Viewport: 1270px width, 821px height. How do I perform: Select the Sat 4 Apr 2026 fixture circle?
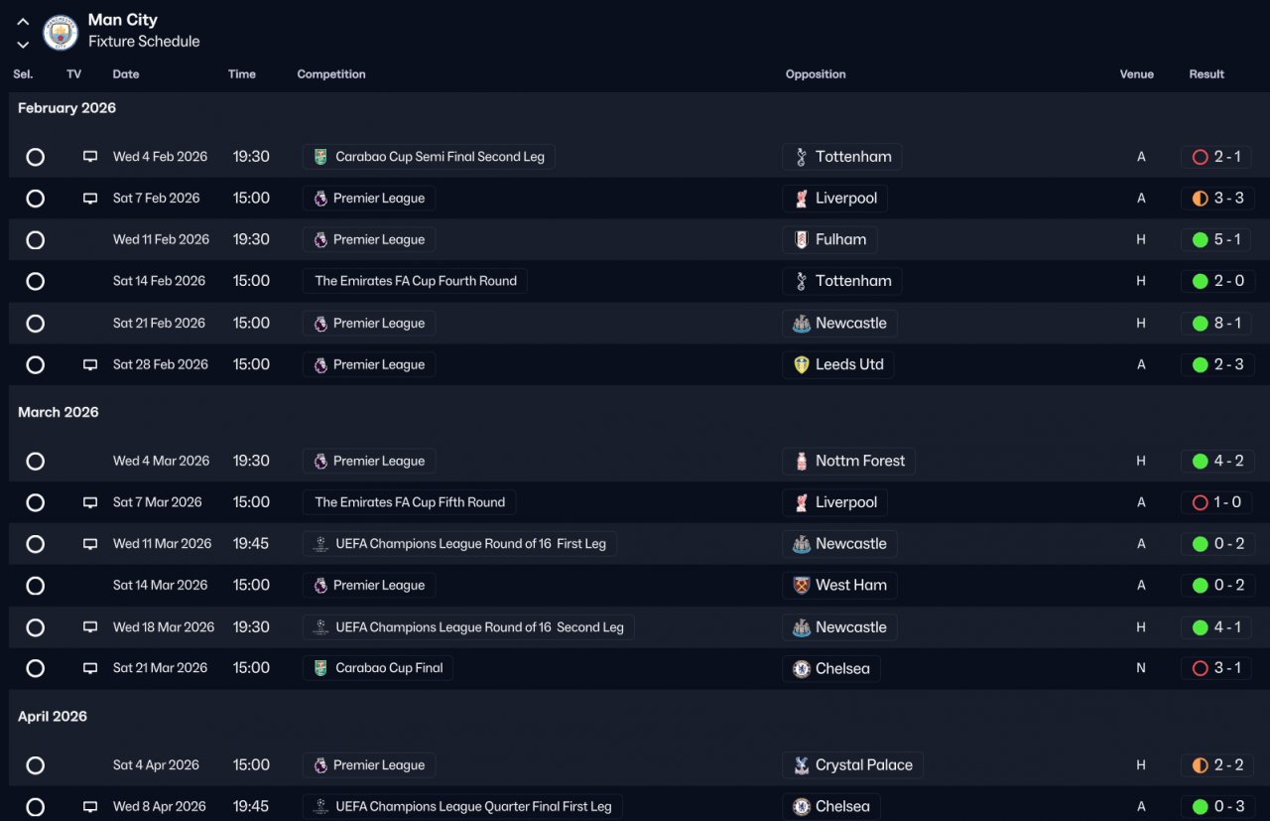36,765
